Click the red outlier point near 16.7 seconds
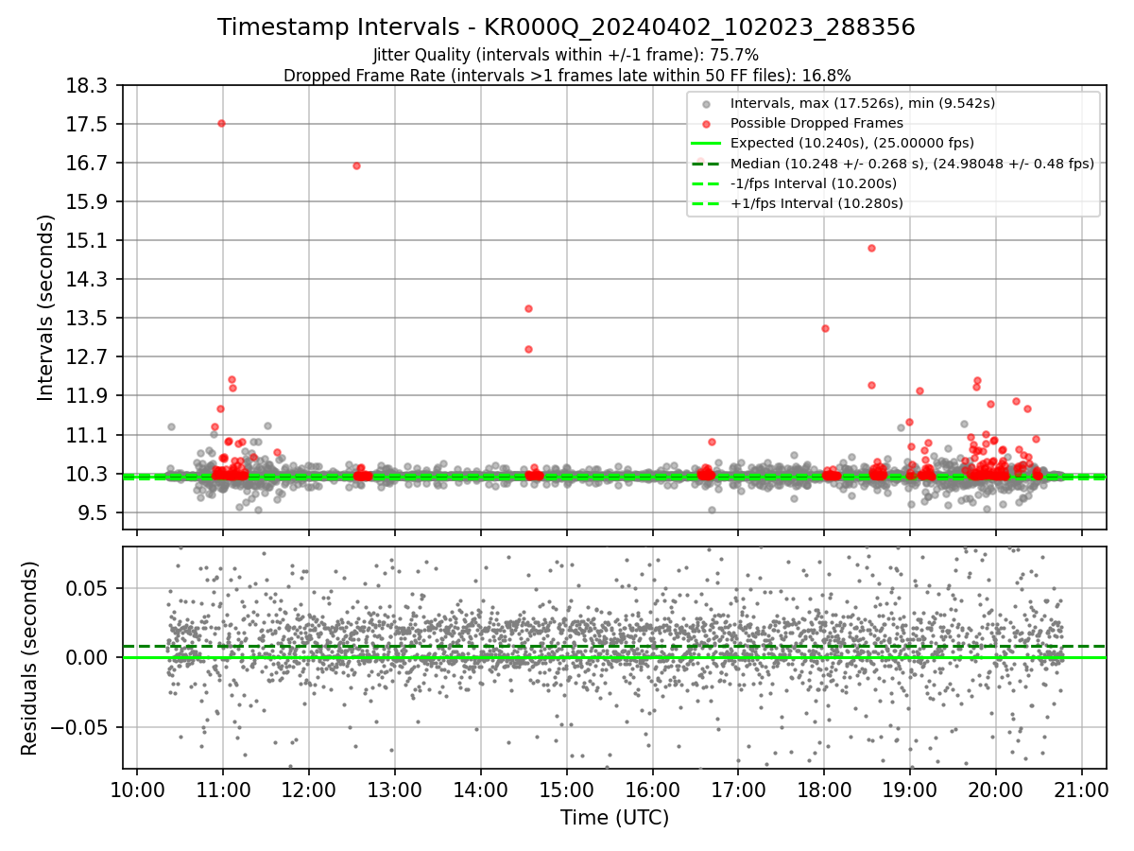The width and height of the screenshot is (1134, 851). [x=356, y=165]
